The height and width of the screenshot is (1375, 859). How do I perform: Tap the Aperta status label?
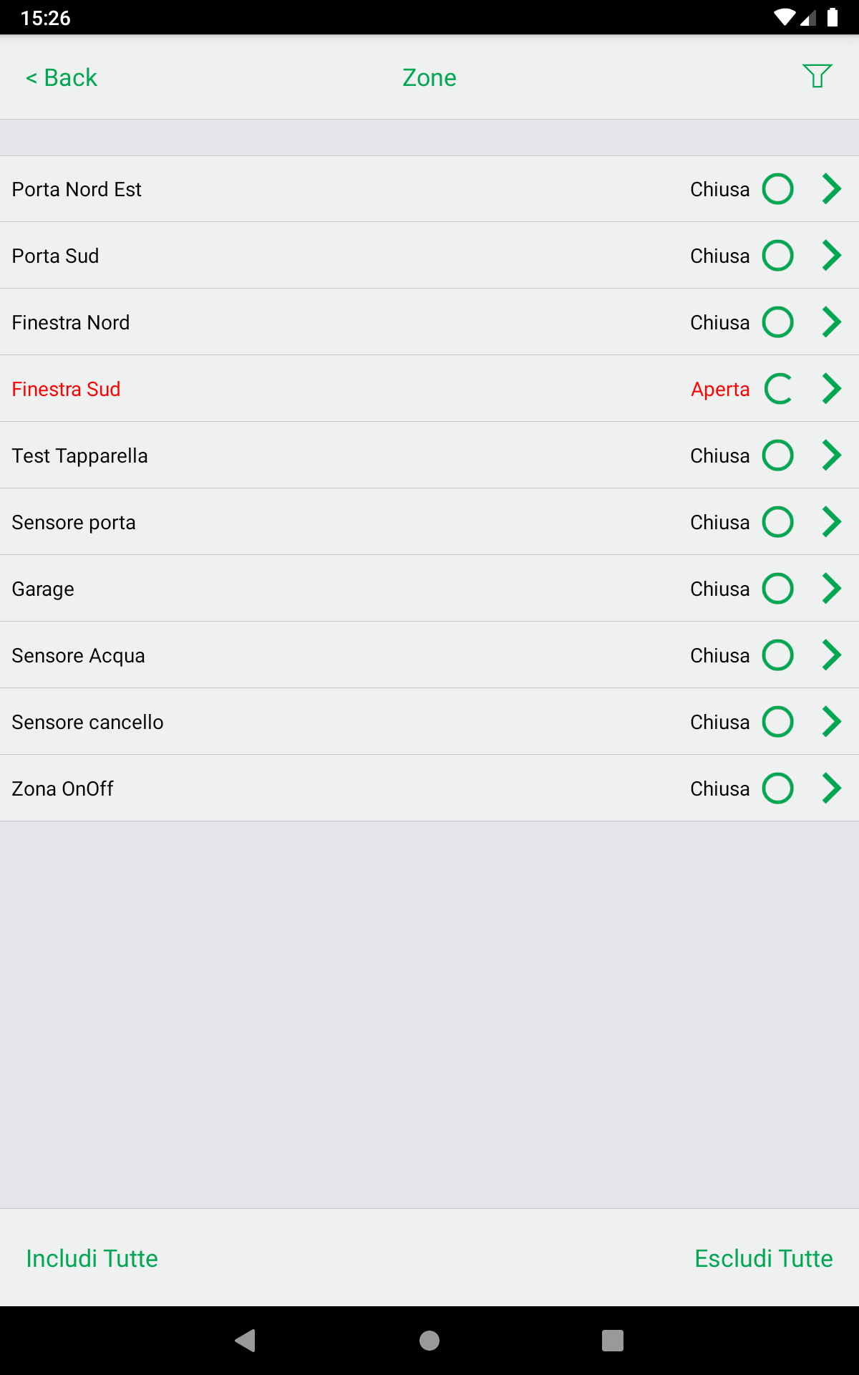719,390
